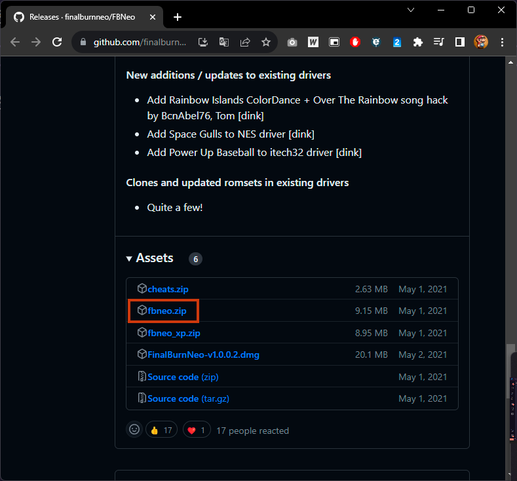Click the camera screenshot extension icon
The width and height of the screenshot is (517, 481).
point(292,42)
